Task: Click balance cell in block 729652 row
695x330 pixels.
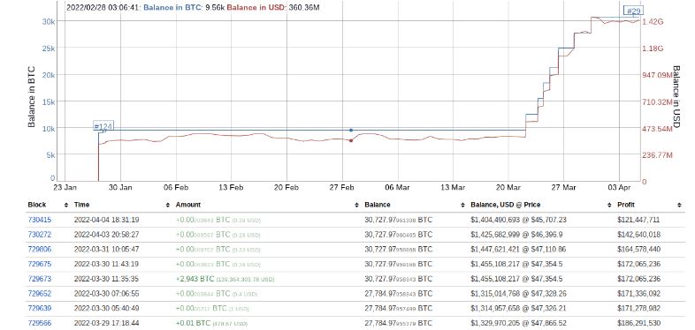Action: click(x=398, y=293)
